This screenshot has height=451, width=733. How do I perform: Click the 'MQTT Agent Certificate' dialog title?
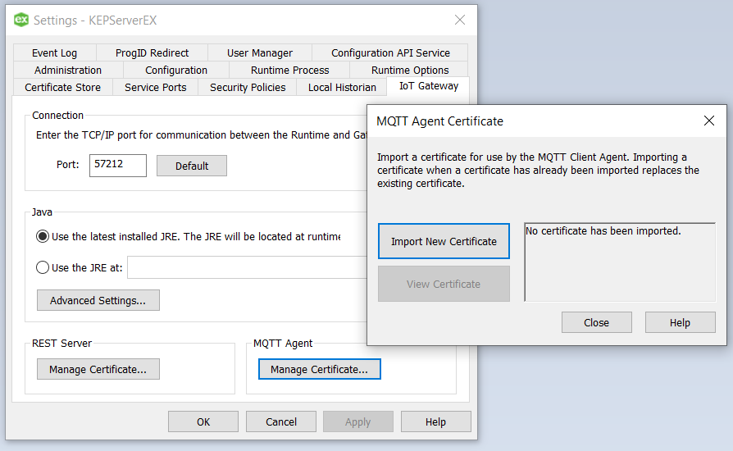click(440, 121)
